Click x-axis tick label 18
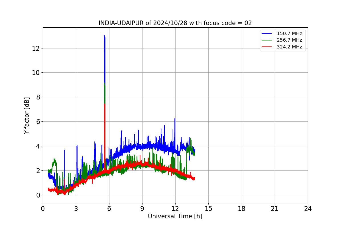This screenshot has width=342, height=228. pos(241,209)
